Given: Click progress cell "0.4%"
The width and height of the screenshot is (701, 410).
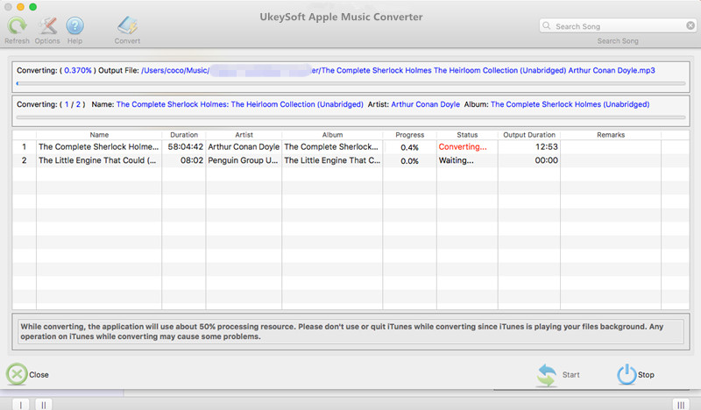Looking at the screenshot, I should (409, 147).
